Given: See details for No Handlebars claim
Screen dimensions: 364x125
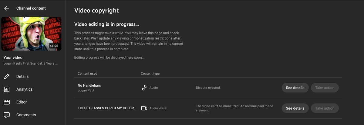Looking at the screenshot, I should point(295,88).
